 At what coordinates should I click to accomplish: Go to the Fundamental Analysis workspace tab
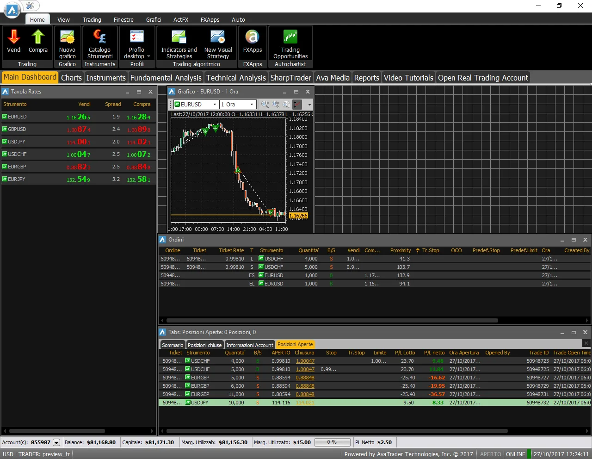(x=166, y=78)
